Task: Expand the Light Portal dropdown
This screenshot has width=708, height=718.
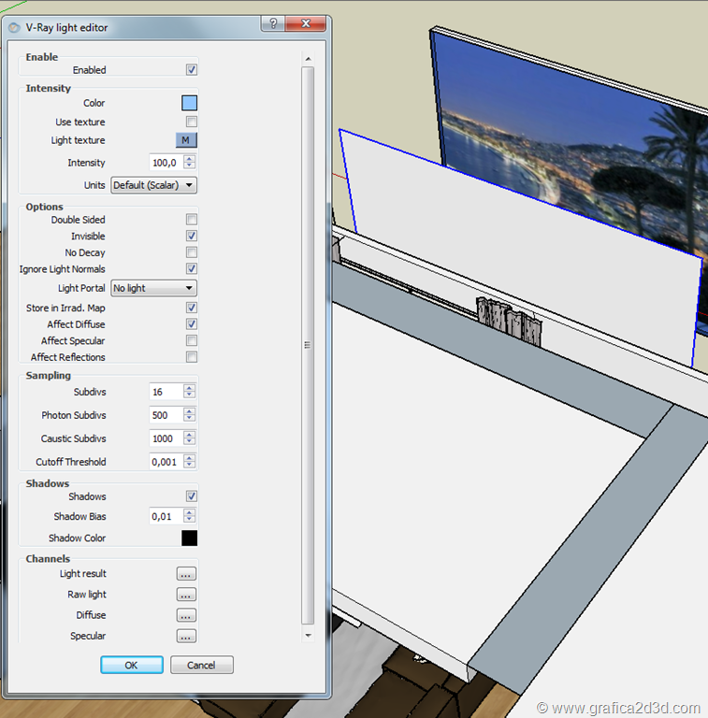Action: point(154,288)
